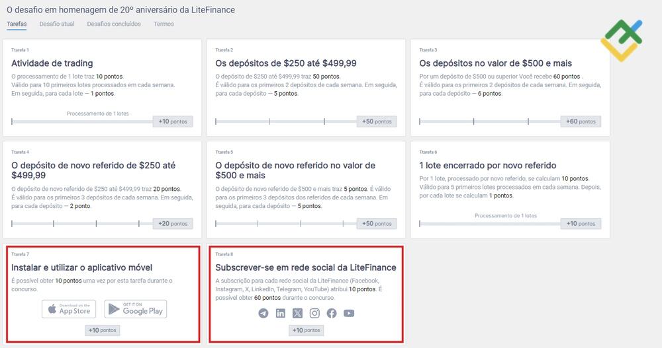Click 'O depósito de novo referido no valor' heading

[x=295, y=170]
